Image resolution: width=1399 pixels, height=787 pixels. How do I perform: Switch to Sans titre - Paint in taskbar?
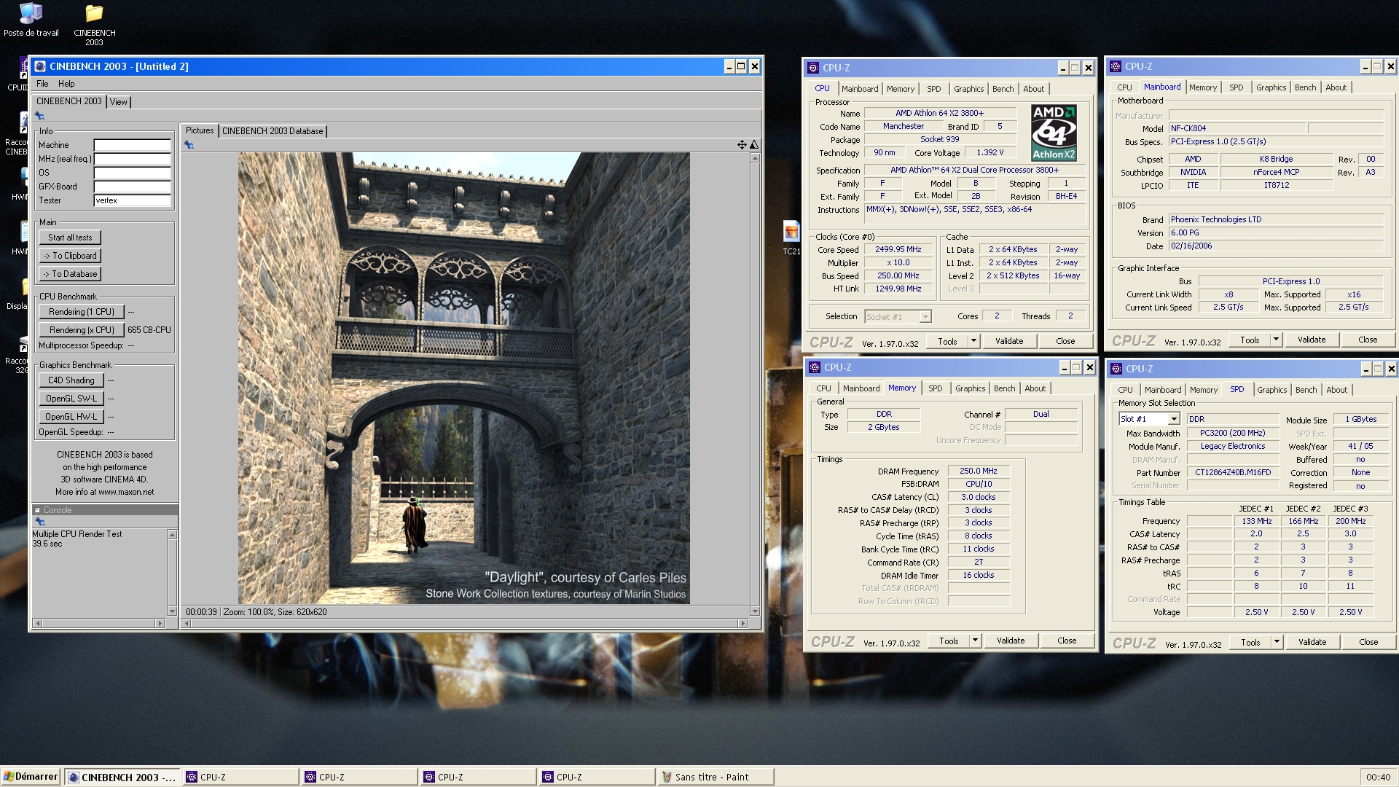pos(714,777)
